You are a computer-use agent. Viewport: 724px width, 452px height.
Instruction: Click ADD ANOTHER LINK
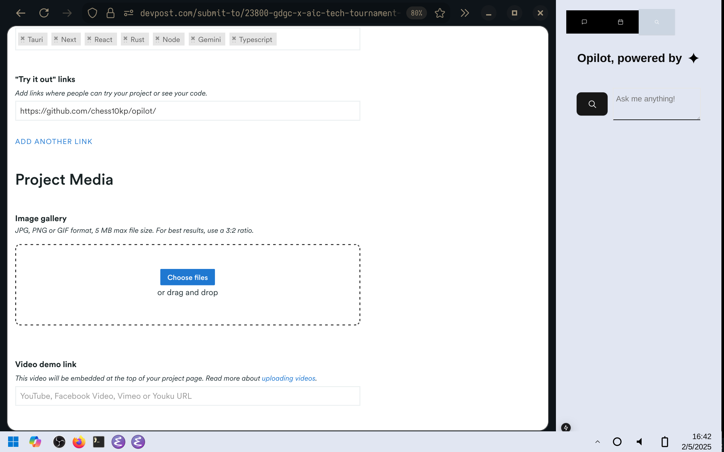point(54,141)
